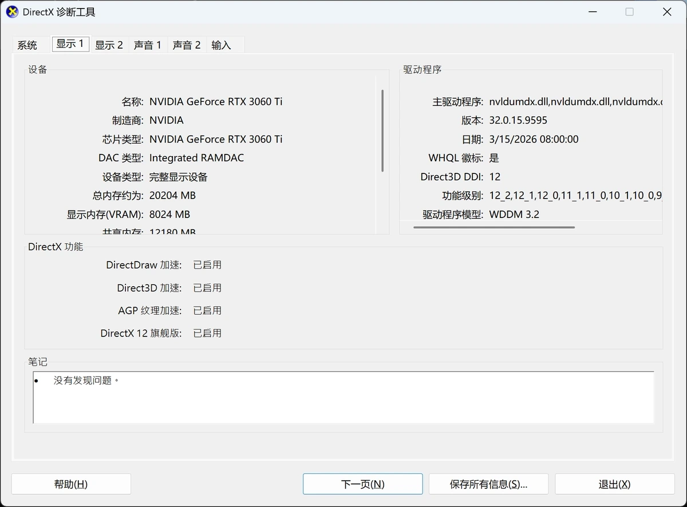Click the chip type value next to 芯片类型

(x=216, y=139)
